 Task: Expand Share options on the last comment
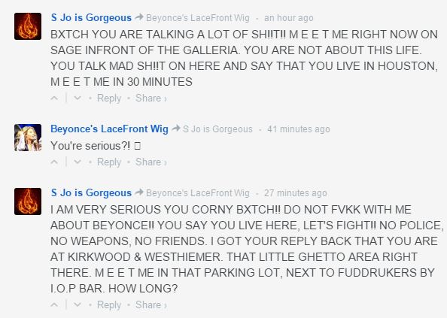point(151,305)
